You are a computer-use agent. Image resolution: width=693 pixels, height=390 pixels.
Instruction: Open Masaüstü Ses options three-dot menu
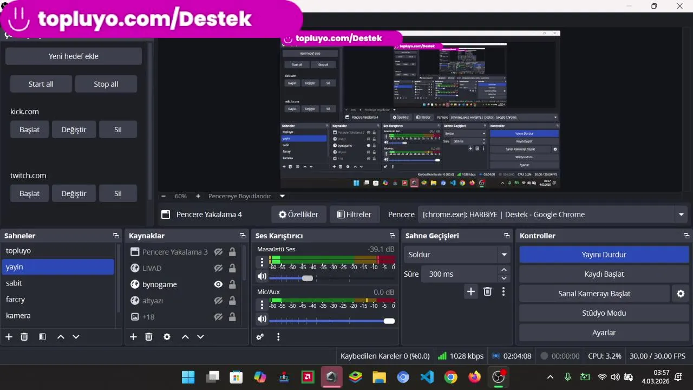click(262, 262)
